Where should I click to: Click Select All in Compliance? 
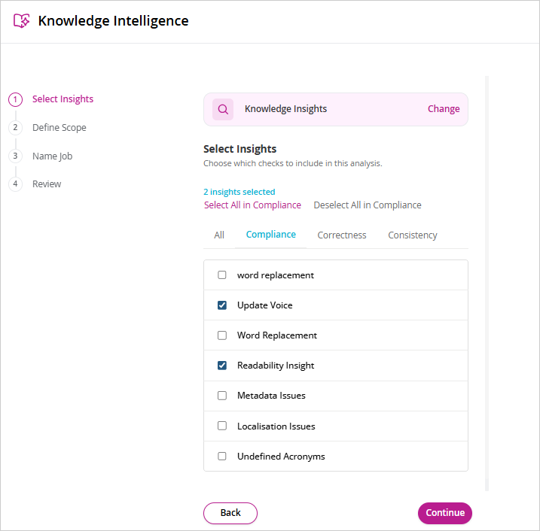tap(252, 205)
